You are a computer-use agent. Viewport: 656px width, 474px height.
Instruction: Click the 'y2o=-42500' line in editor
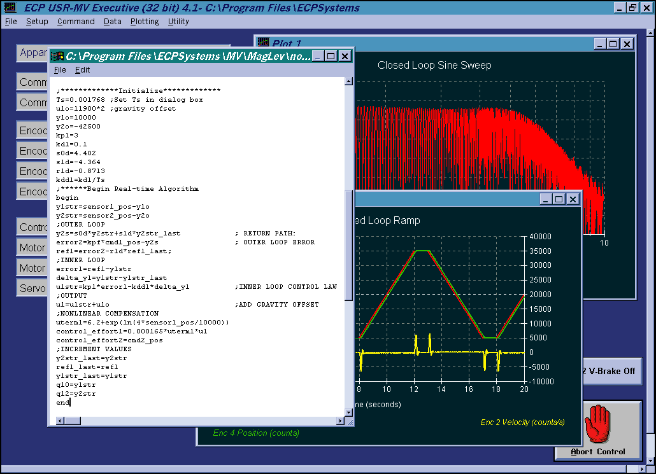coord(78,126)
